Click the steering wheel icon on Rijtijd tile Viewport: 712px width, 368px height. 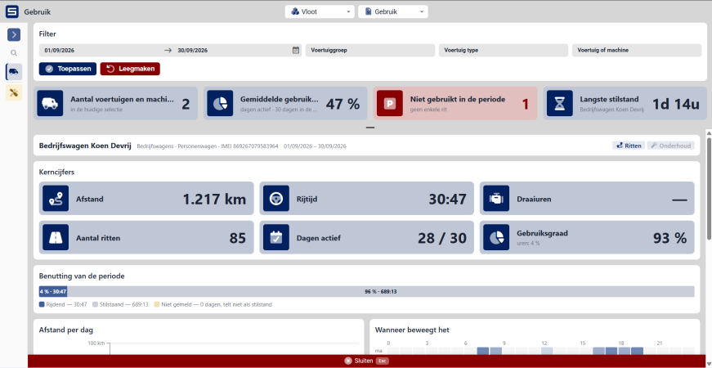[276, 199]
